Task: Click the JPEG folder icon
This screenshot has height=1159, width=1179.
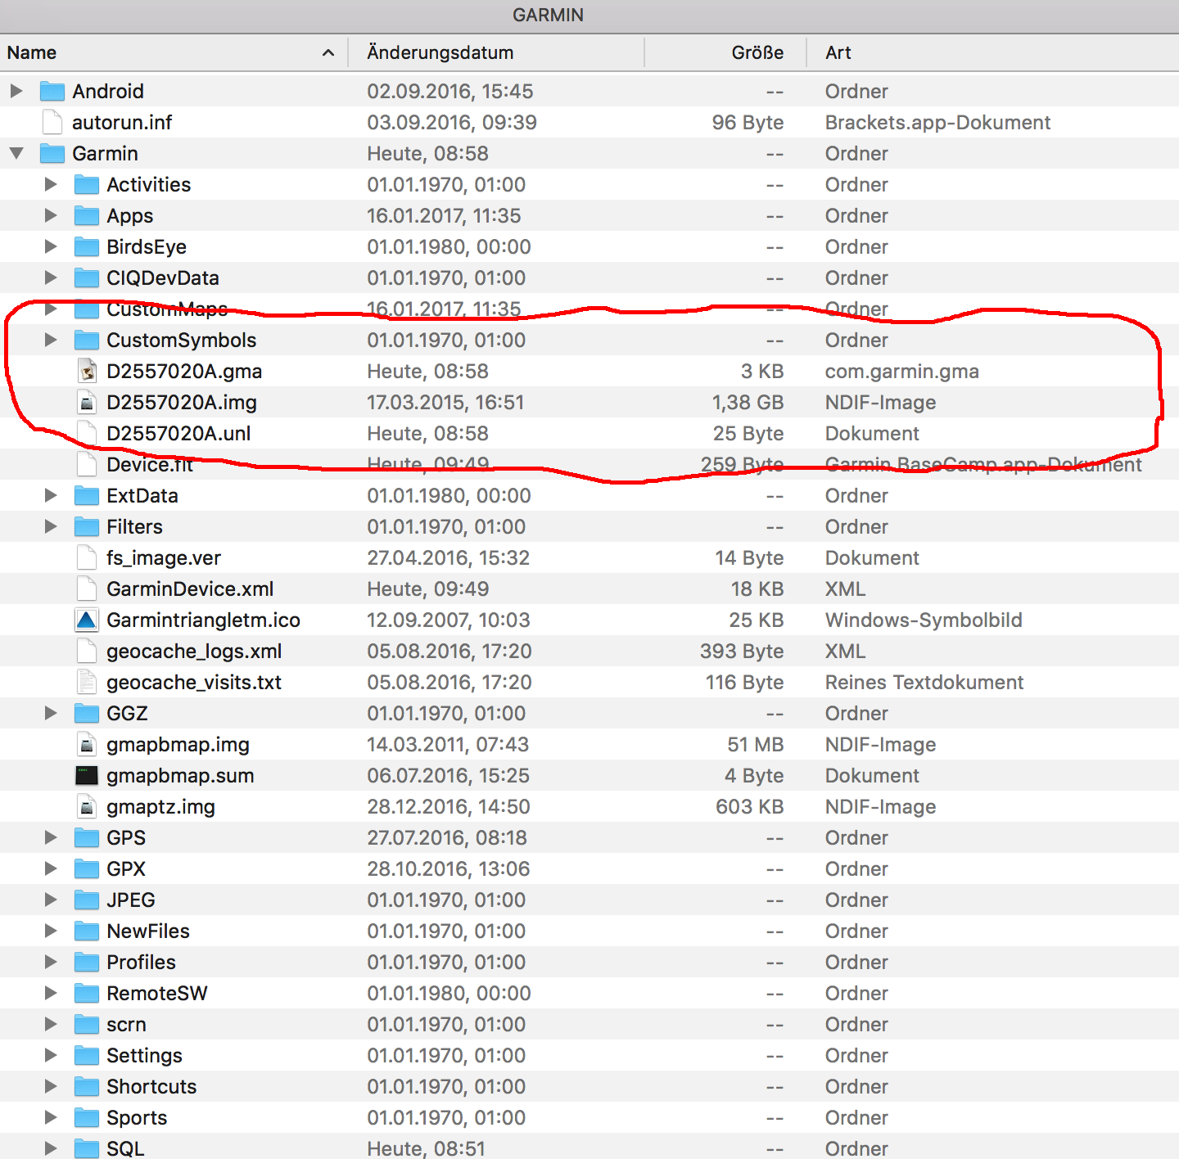Action: pos(87,900)
